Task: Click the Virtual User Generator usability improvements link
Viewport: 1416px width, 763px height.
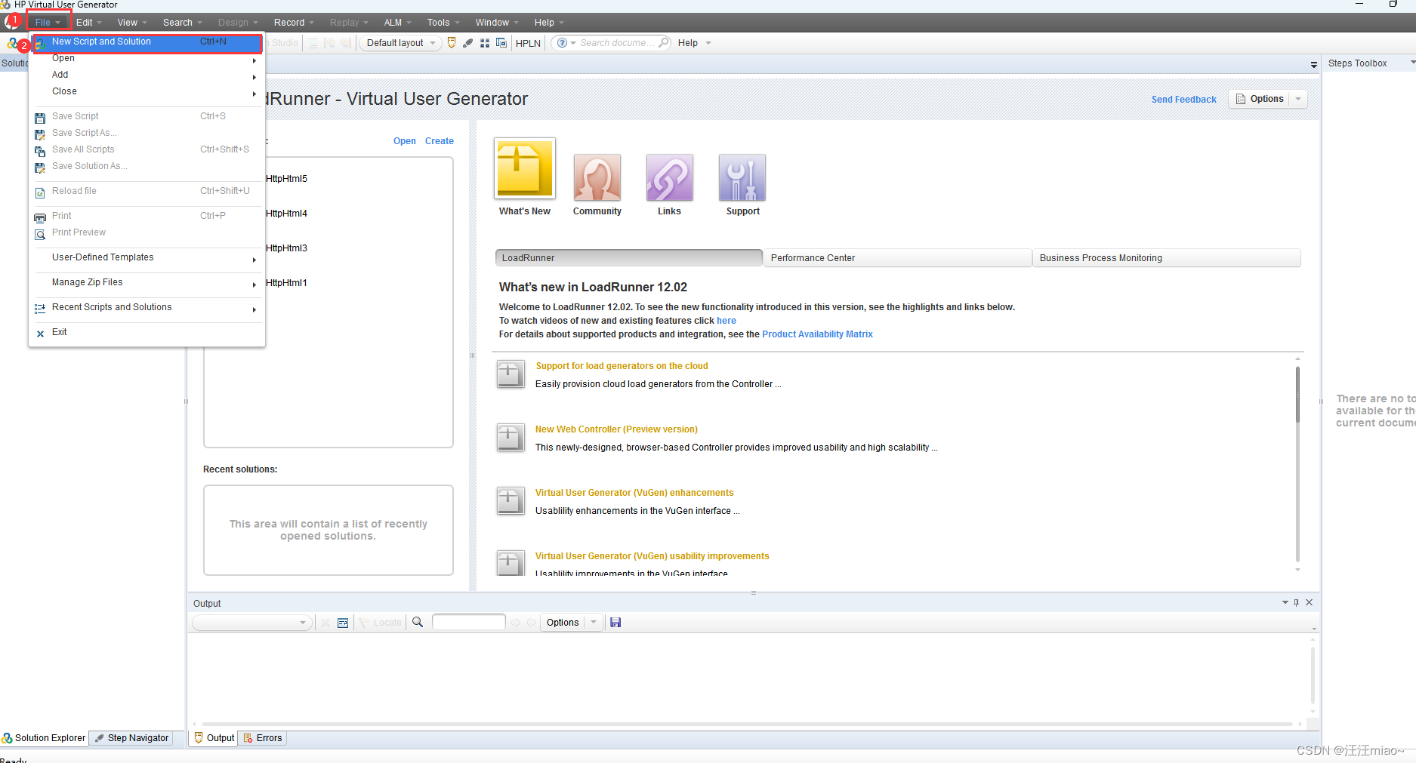Action: click(652, 556)
